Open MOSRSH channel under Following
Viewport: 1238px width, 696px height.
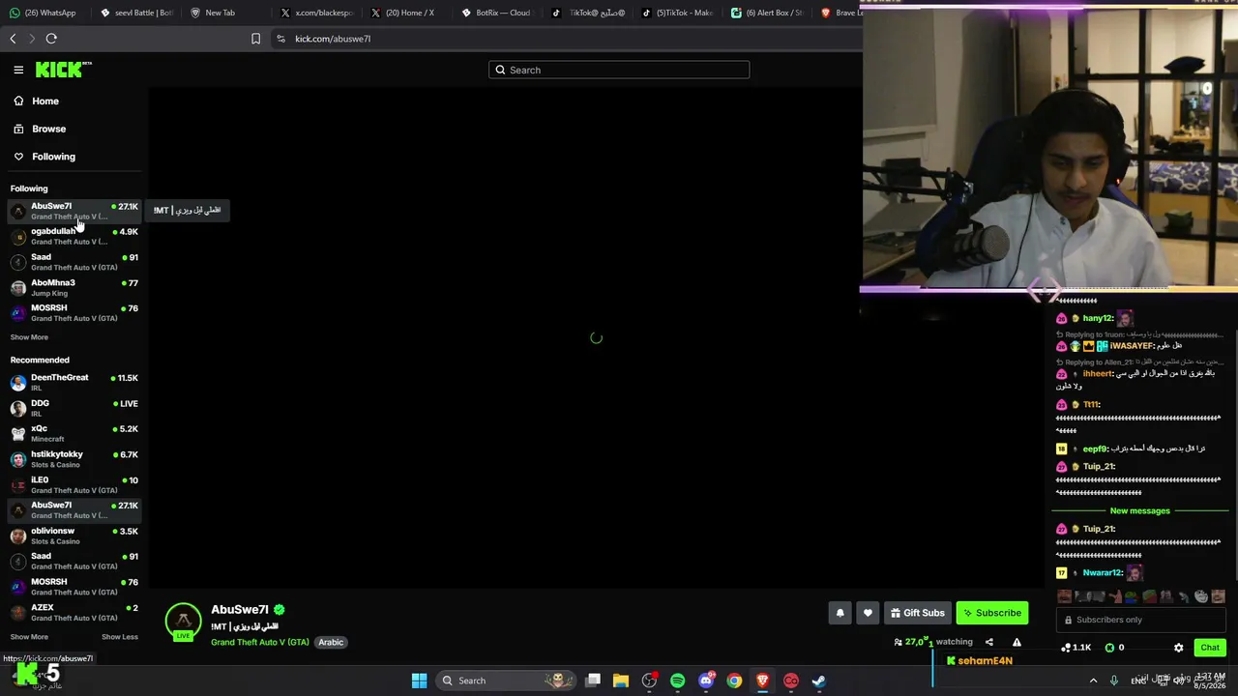pos(74,312)
